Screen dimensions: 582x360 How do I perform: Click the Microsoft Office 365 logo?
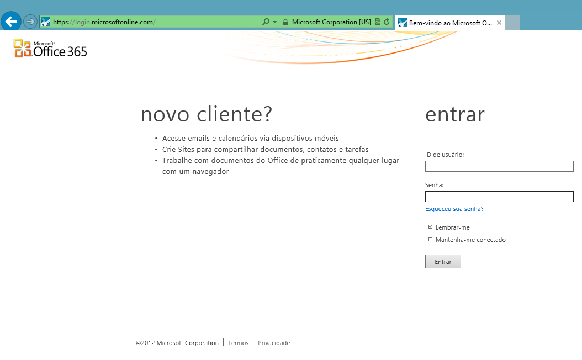pos(50,49)
